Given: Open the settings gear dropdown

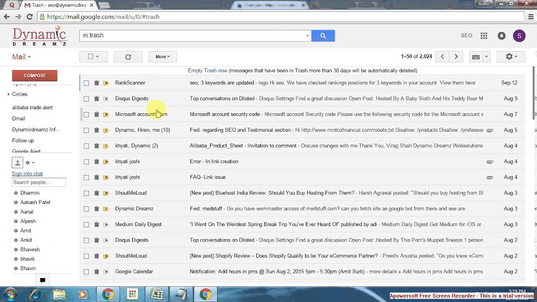Looking at the screenshot, I should coord(511,57).
